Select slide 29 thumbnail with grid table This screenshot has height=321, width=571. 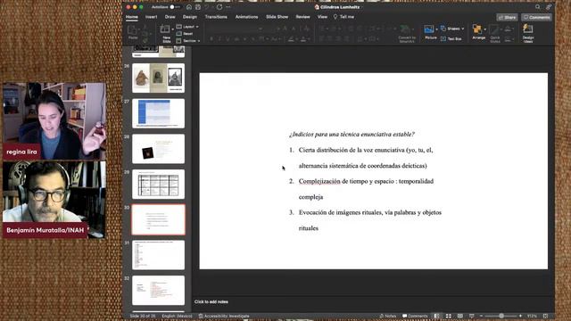[159, 184]
